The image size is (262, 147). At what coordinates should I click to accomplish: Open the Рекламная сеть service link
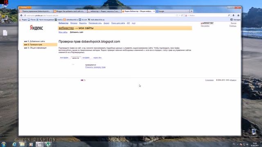coord(95,23)
